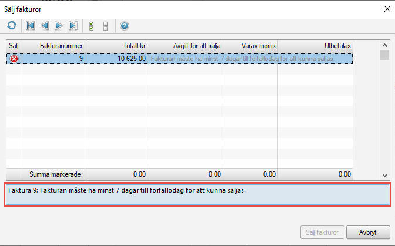Cancel with the Avbryt button
Viewport: 395px width, 246px height.
click(368, 232)
